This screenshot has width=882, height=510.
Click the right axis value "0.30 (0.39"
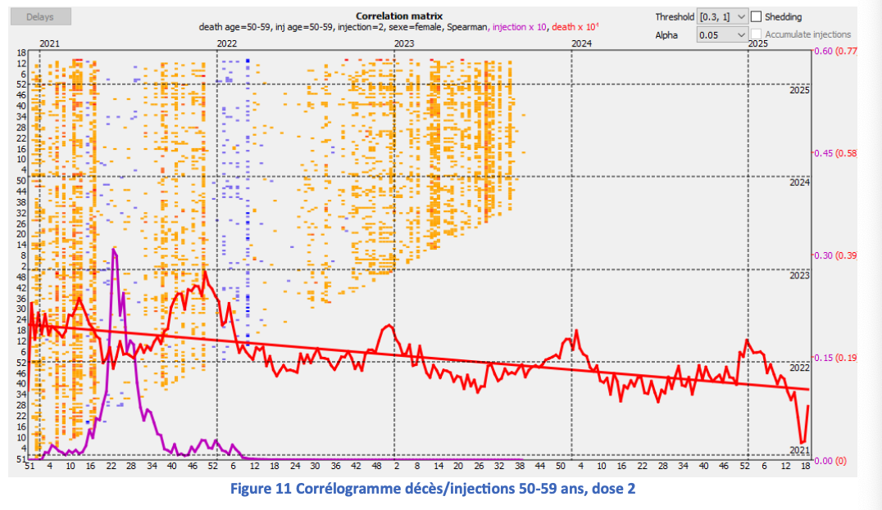pos(836,255)
